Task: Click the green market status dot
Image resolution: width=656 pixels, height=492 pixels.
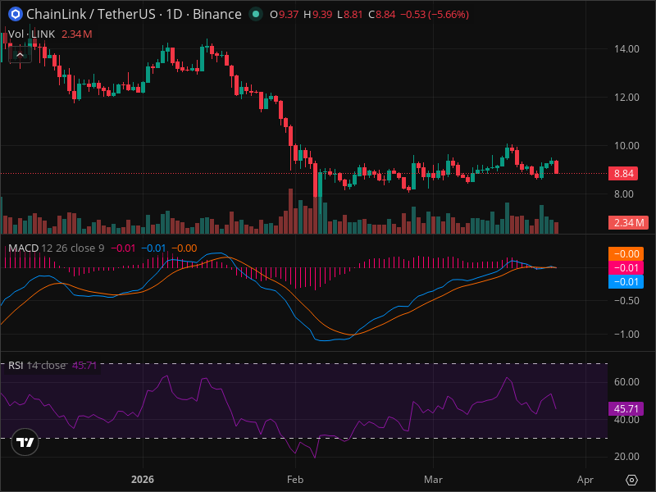Action: click(x=256, y=14)
